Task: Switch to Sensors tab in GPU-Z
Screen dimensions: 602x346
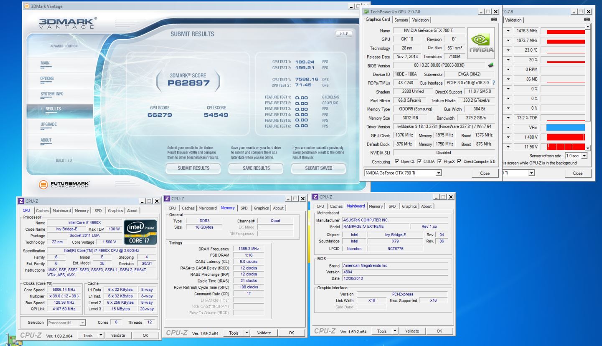Action: pyautogui.click(x=401, y=20)
